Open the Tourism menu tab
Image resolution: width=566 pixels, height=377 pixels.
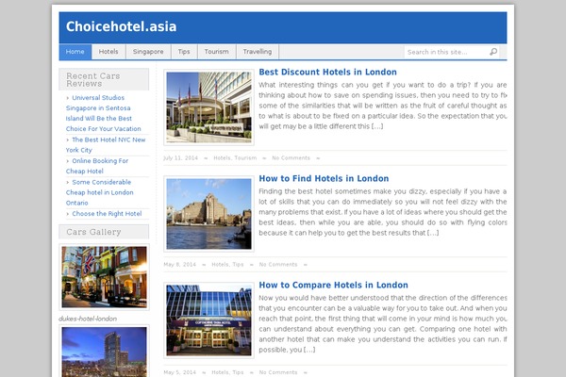coord(217,52)
